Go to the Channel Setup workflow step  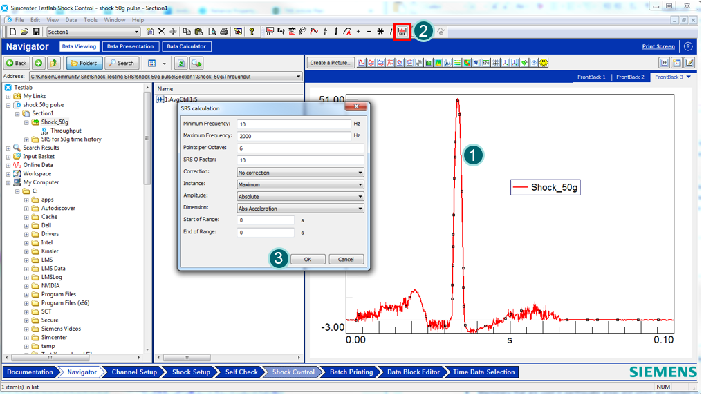(x=134, y=372)
